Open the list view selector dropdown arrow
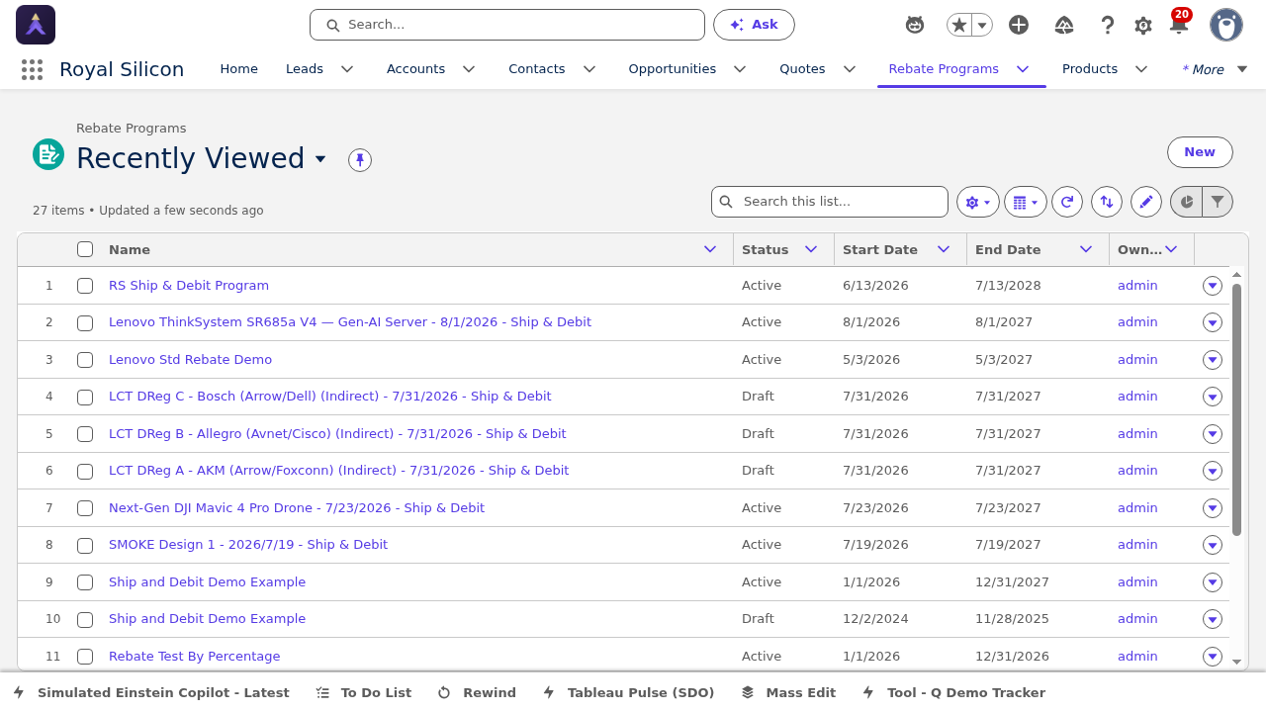Image resolution: width=1266 pixels, height=712 pixels. pyautogui.click(x=320, y=159)
